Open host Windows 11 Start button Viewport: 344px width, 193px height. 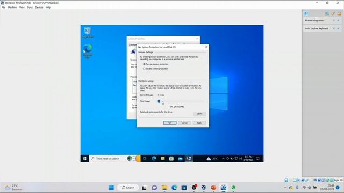[111, 188]
